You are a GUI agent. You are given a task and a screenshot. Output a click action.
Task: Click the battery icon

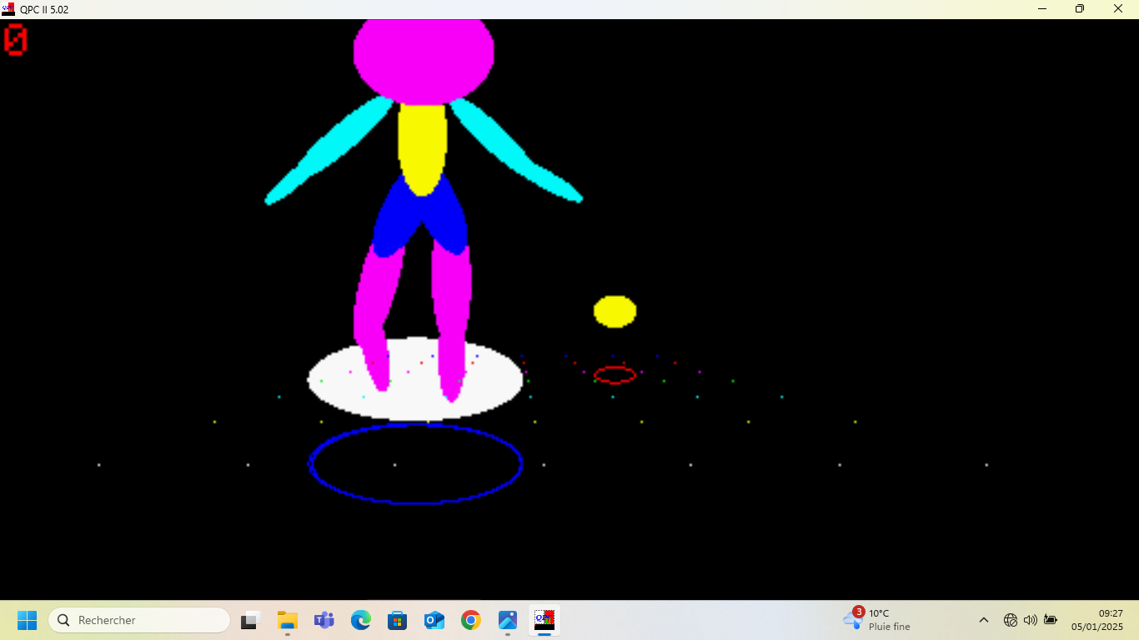pos(1051,620)
